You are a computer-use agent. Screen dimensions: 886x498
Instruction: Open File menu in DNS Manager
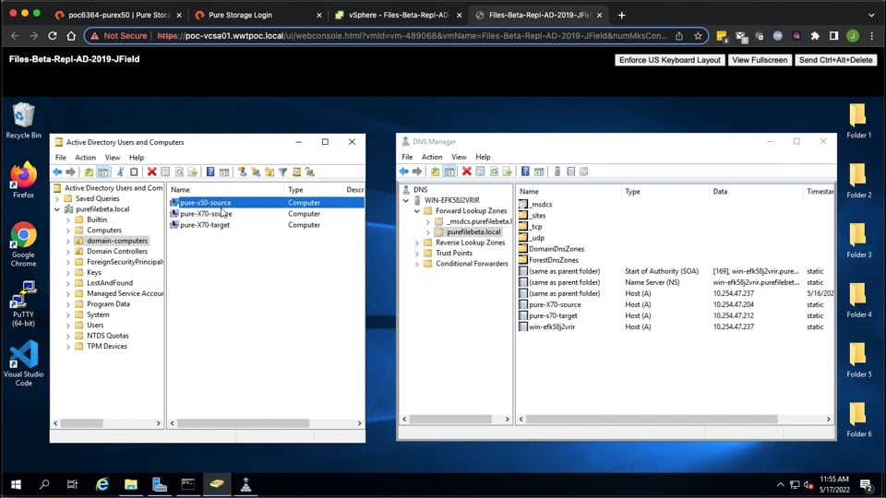pyautogui.click(x=407, y=157)
